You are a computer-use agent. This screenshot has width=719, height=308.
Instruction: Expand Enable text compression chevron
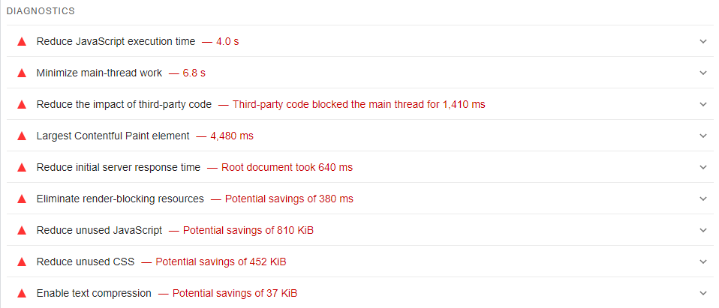click(x=703, y=293)
